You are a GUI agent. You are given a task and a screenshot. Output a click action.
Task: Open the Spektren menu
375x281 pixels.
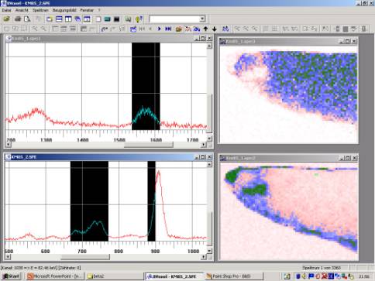click(40, 10)
